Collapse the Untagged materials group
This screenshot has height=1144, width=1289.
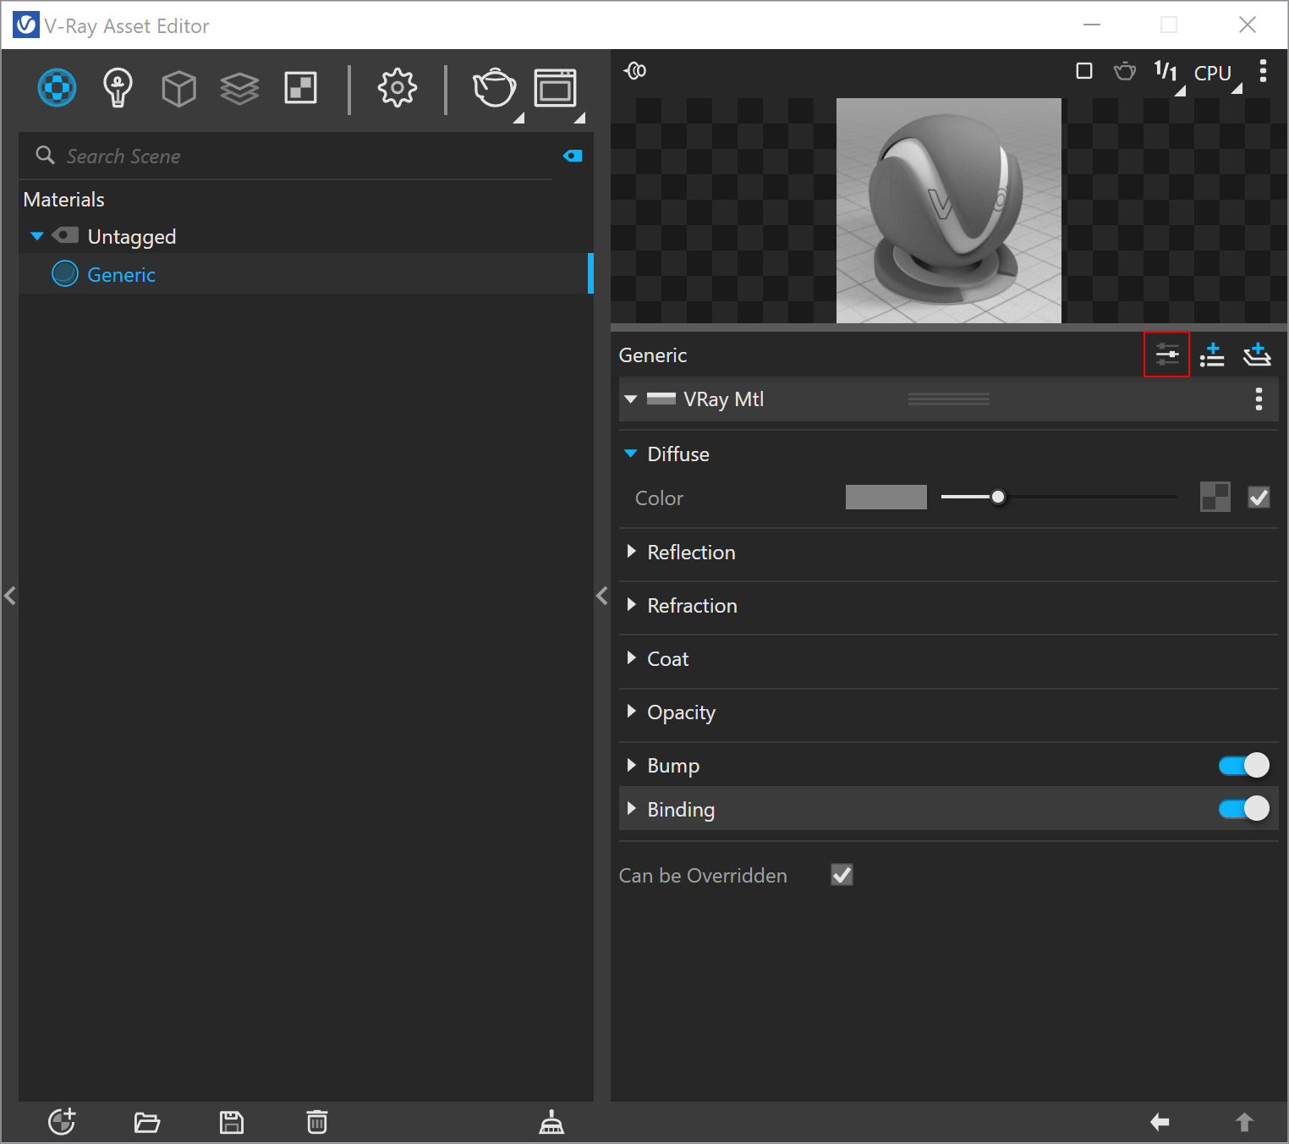(x=37, y=236)
